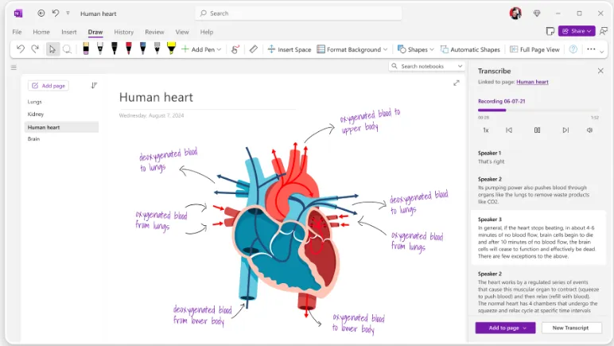This screenshot has height=346, width=614.
Task: Pause the recording playback
Action: (x=538, y=130)
